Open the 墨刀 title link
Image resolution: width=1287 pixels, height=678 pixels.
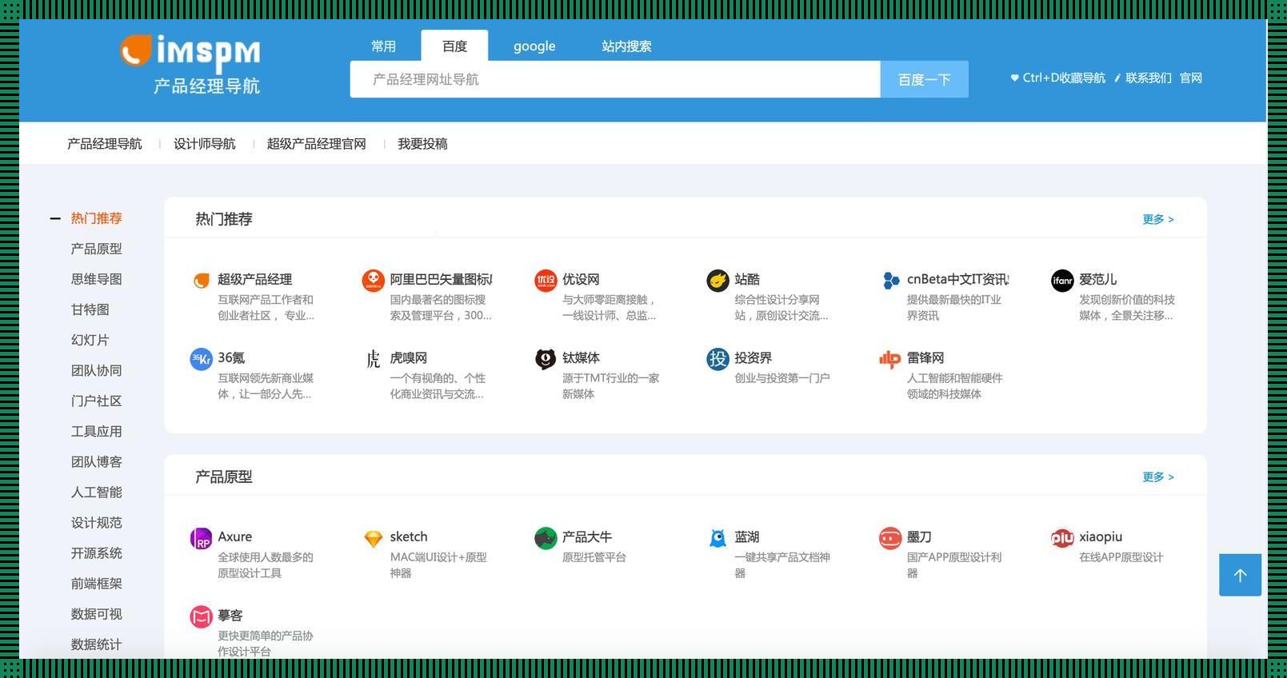click(919, 536)
